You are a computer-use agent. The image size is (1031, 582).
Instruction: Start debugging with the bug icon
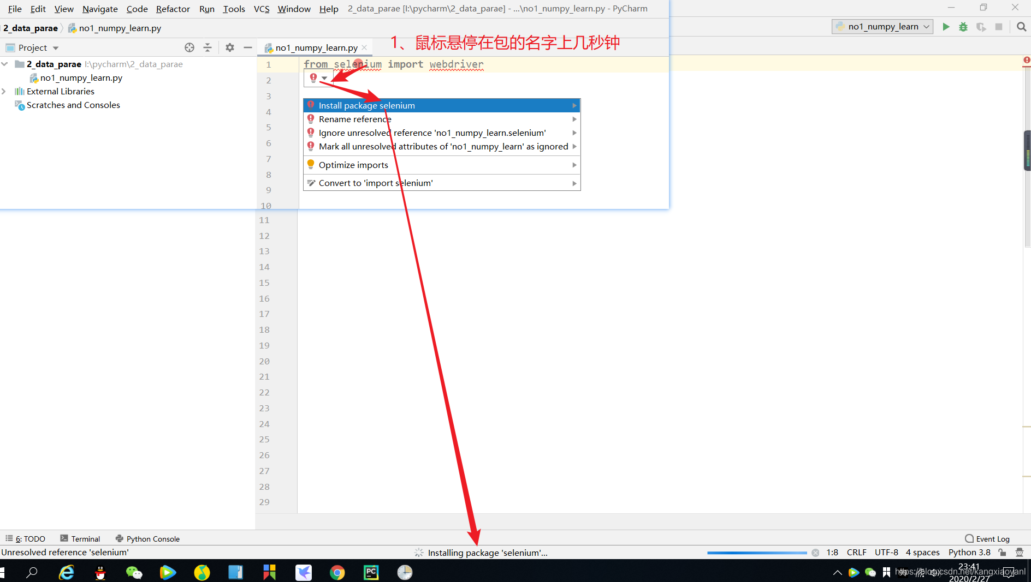pos(963,27)
